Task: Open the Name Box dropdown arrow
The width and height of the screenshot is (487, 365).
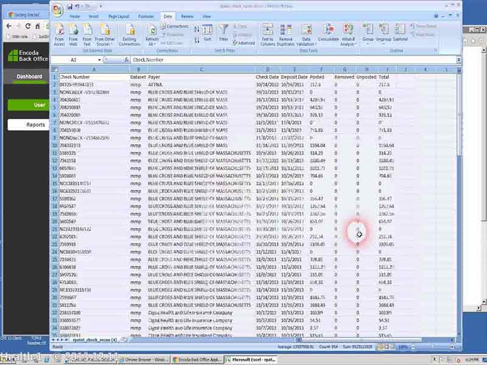Action: pos(99,60)
